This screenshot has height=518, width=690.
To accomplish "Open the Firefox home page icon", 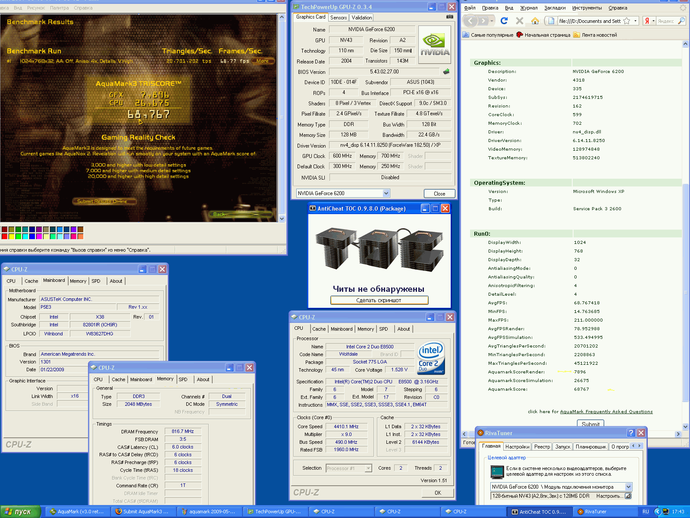I will point(535,21).
